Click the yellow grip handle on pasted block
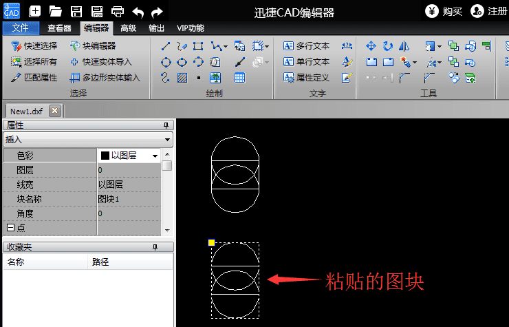 (x=211, y=242)
